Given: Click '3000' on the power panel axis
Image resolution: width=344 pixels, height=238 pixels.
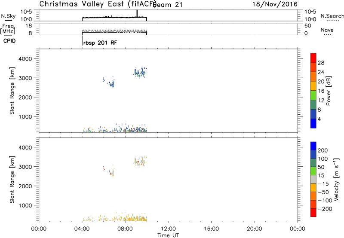Looking at the screenshot, I should coord(25,78).
